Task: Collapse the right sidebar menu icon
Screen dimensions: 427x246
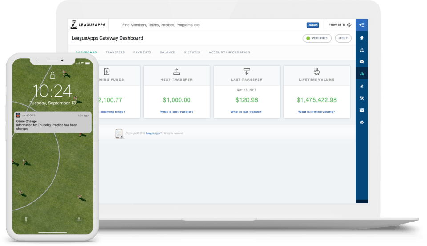Action: coord(362,25)
